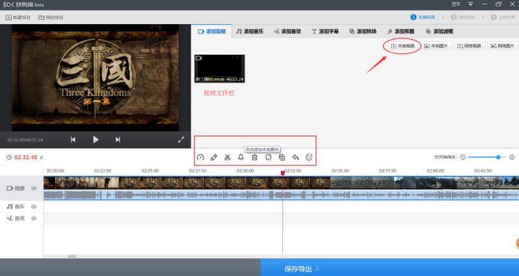
Task: Click the 02:32.40 current timecode
Action: point(26,157)
